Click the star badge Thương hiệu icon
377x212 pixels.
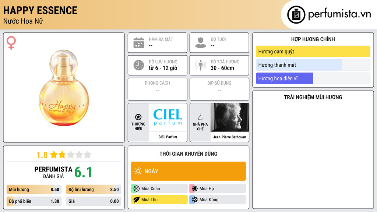(x=138, y=117)
